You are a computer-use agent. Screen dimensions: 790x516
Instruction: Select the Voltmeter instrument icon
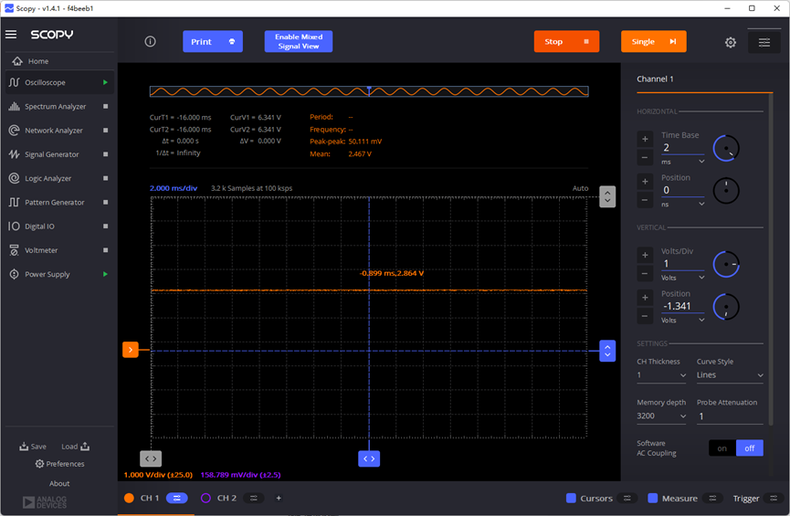point(14,250)
